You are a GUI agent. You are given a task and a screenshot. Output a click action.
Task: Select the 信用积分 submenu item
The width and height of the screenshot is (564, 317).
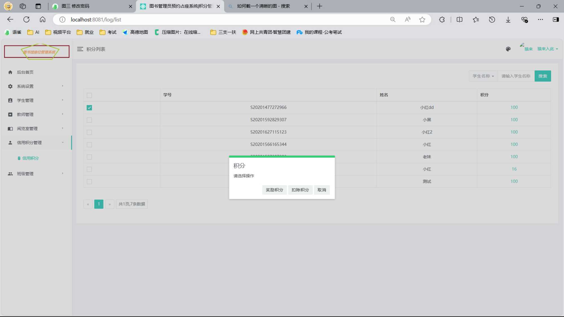tap(30, 158)
